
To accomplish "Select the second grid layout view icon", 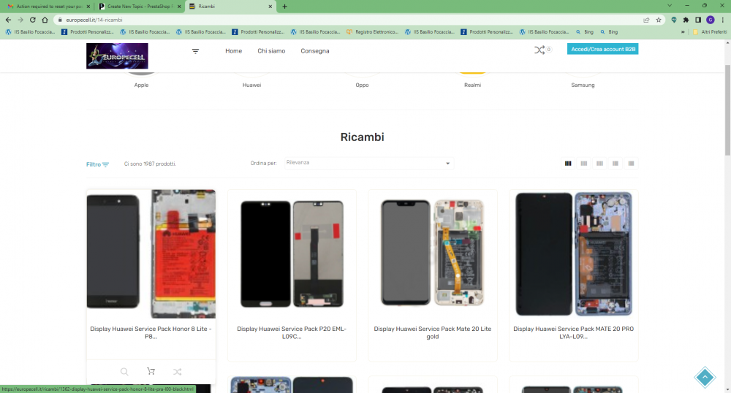I will [583, 164].
